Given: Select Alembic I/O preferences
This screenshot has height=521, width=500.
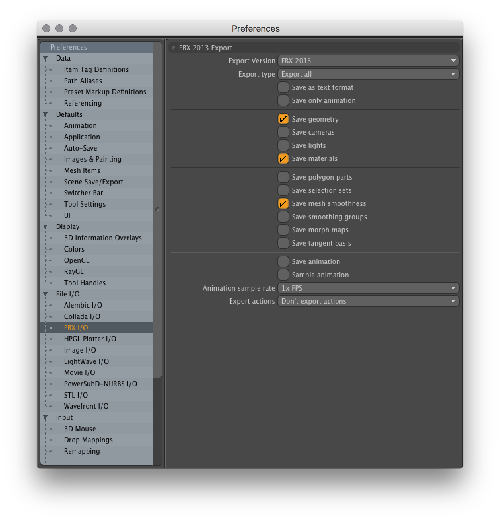Looking at the screenshot, I should [x=96, y=305].
